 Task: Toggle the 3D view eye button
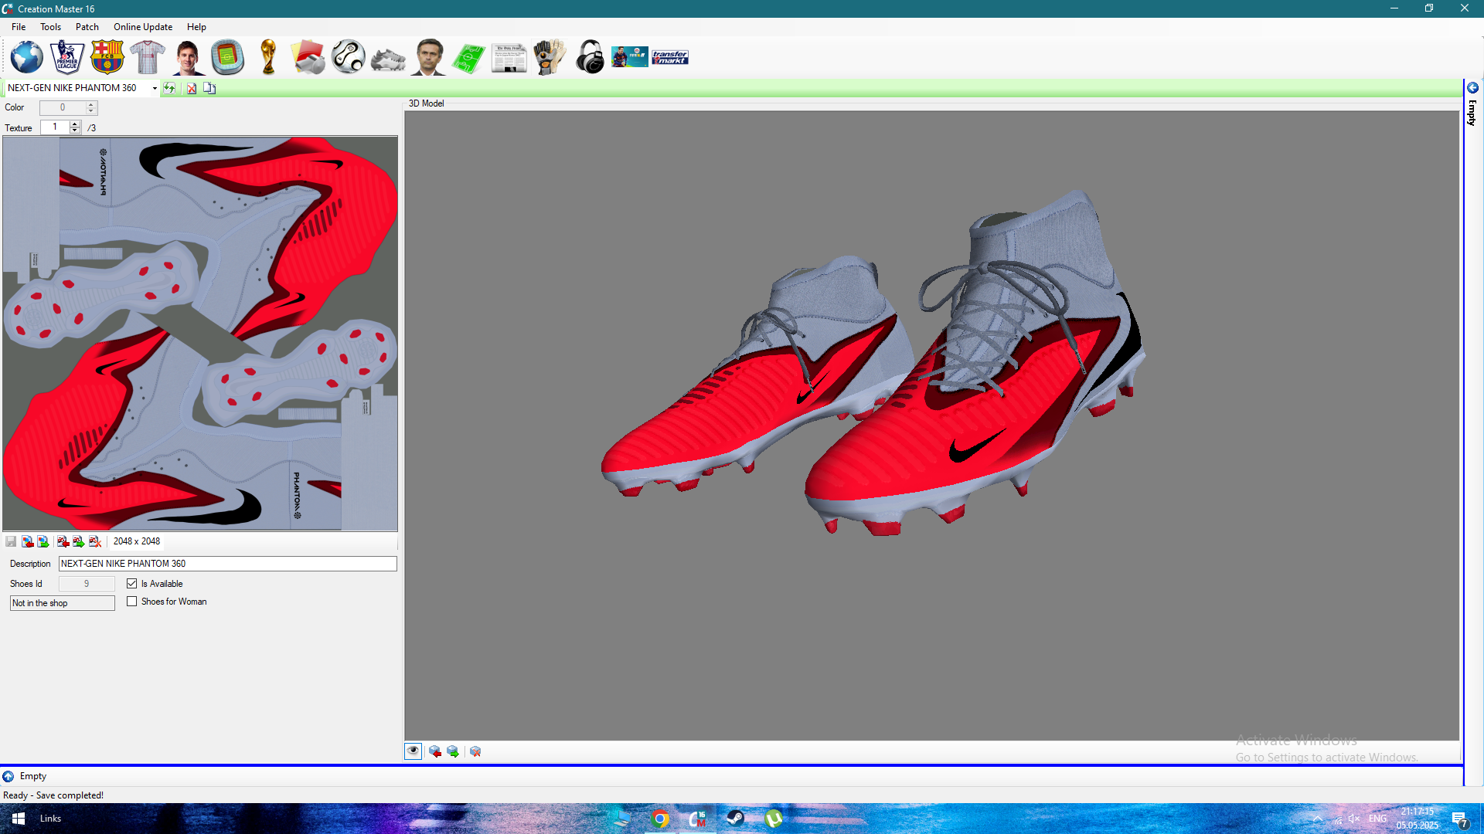coord(414,751)
